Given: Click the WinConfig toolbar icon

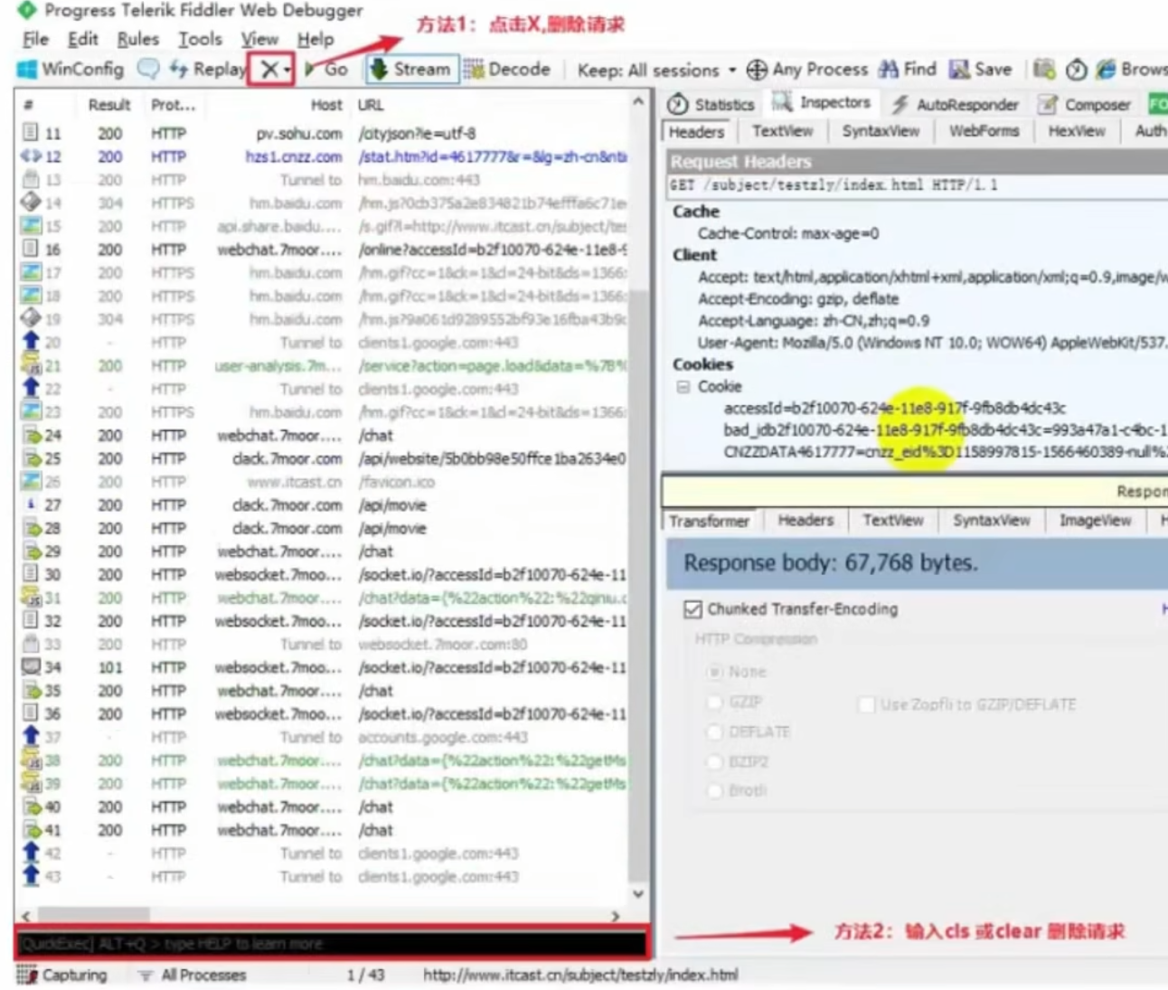Looking at the screenshot, I should pos(71,69).
